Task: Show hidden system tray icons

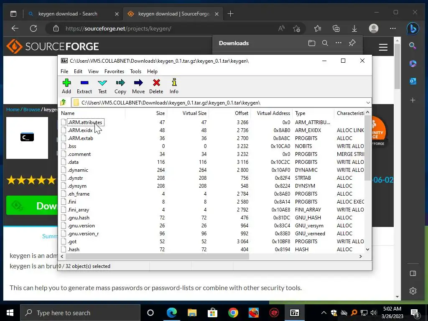Action: click(324, 313)
